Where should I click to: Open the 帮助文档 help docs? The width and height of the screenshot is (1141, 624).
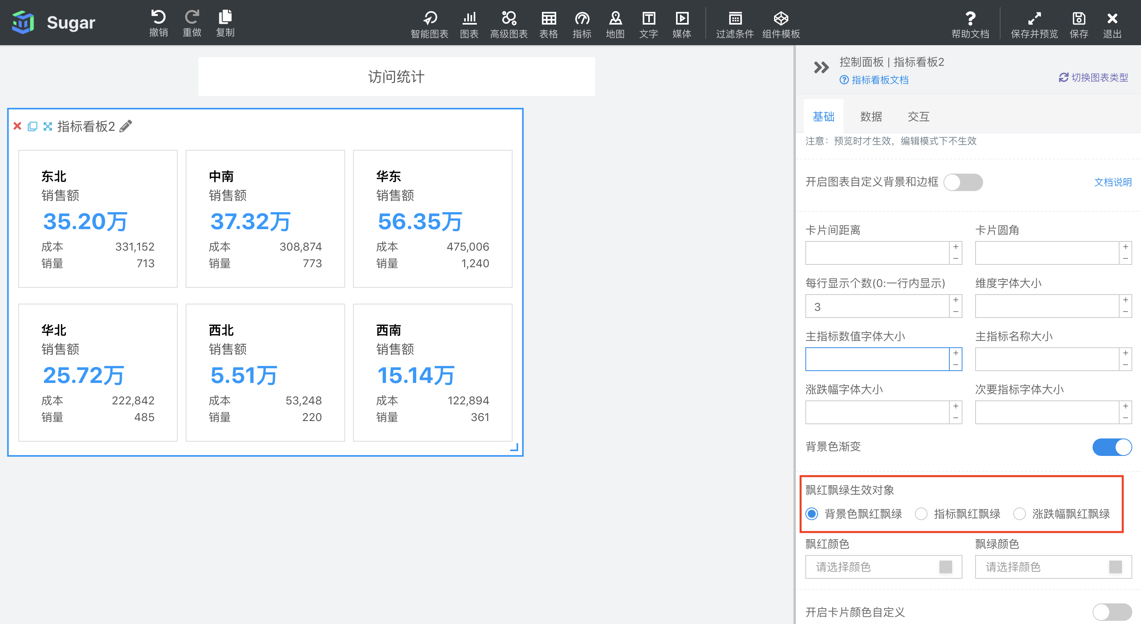tap(970, 24)
